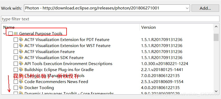Enable the Docker Tooling checkbox
The height and width of the screenshot is (99, 221).
pyautogui.click(x=16, y=88)
